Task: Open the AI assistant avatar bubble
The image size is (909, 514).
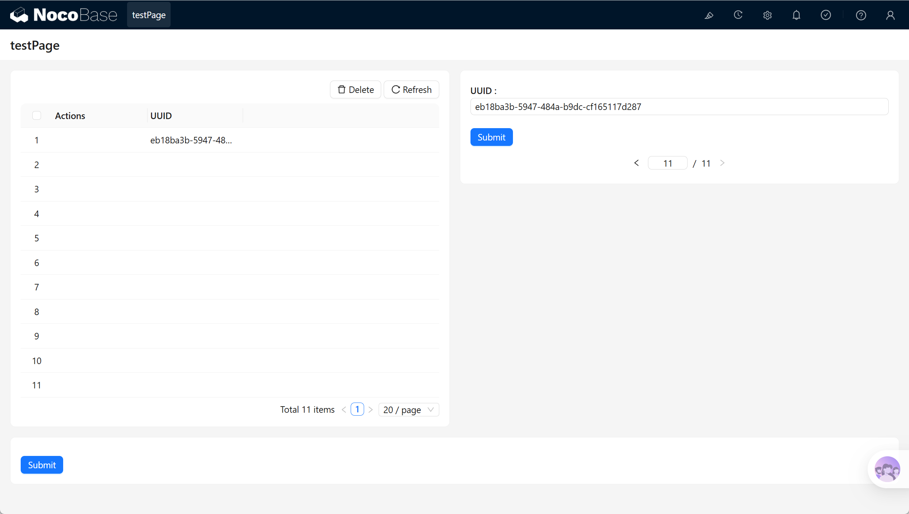Action: [887, 469]
